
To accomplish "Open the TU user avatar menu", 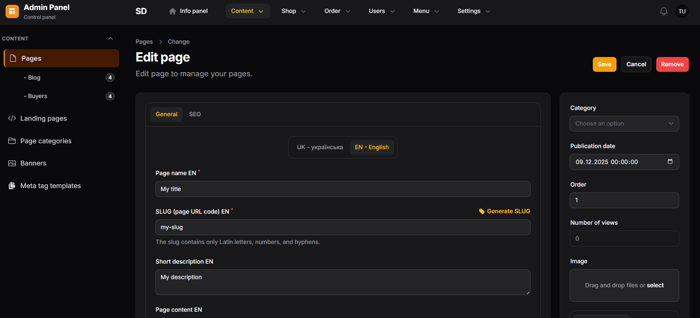I will 682,11.
